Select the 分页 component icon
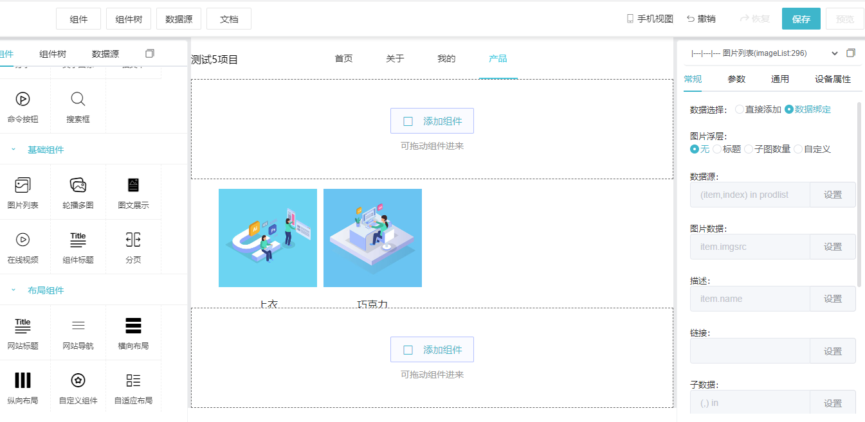The height and width of the screenshot is (422, 865). (x=133, y=240)
